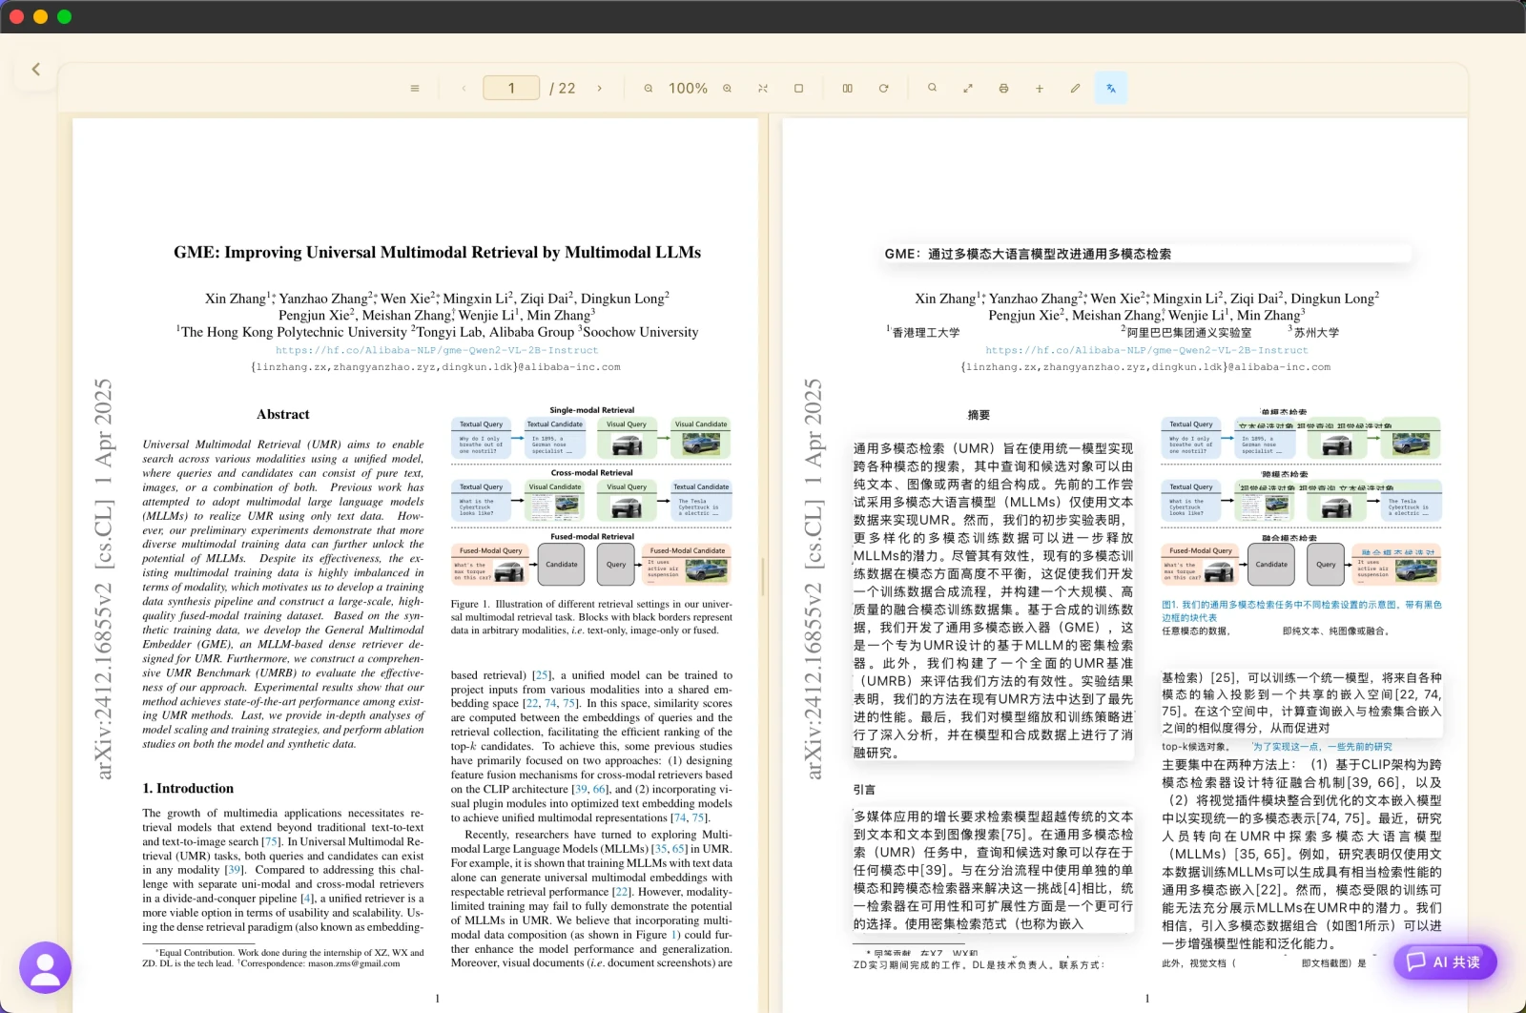1526x1013 pixels.
Task: Click the macOS green fullscreen window button
Action: click(64, 16)
